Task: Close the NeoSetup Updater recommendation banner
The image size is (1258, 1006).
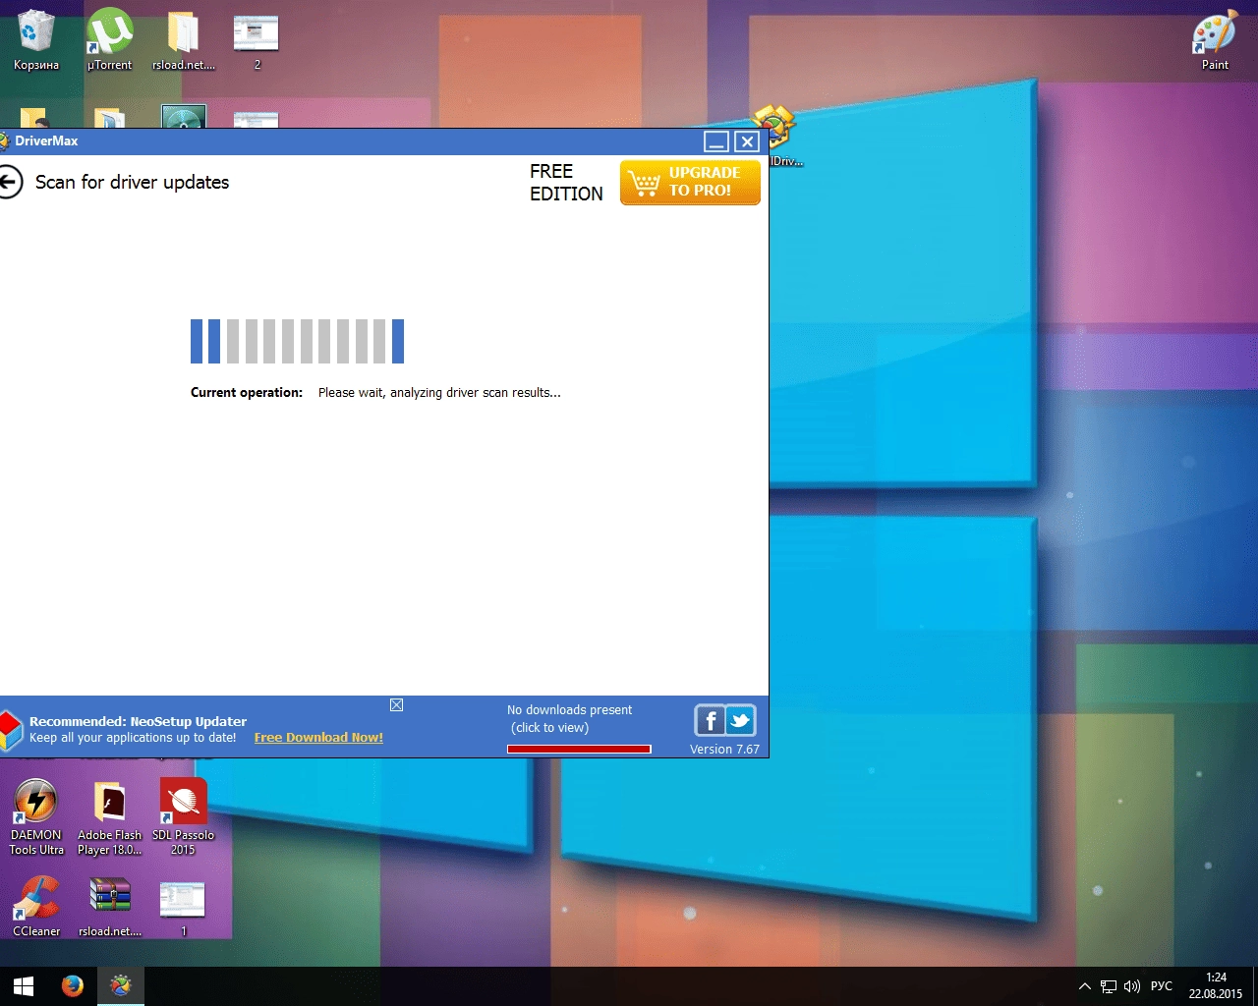Action: tap(396, 705)
